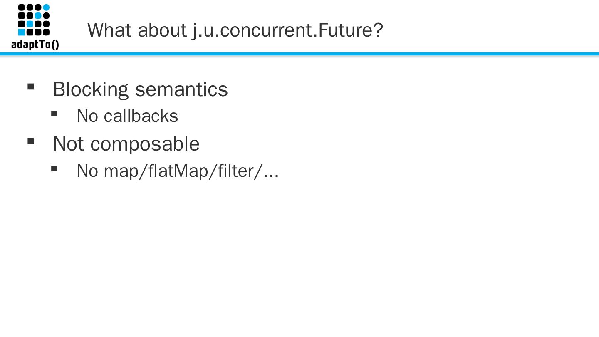Click the blue horizontal divider line under header
Image resolution: width=599 pixels, height=337 pixels.
tap(299, 54)
